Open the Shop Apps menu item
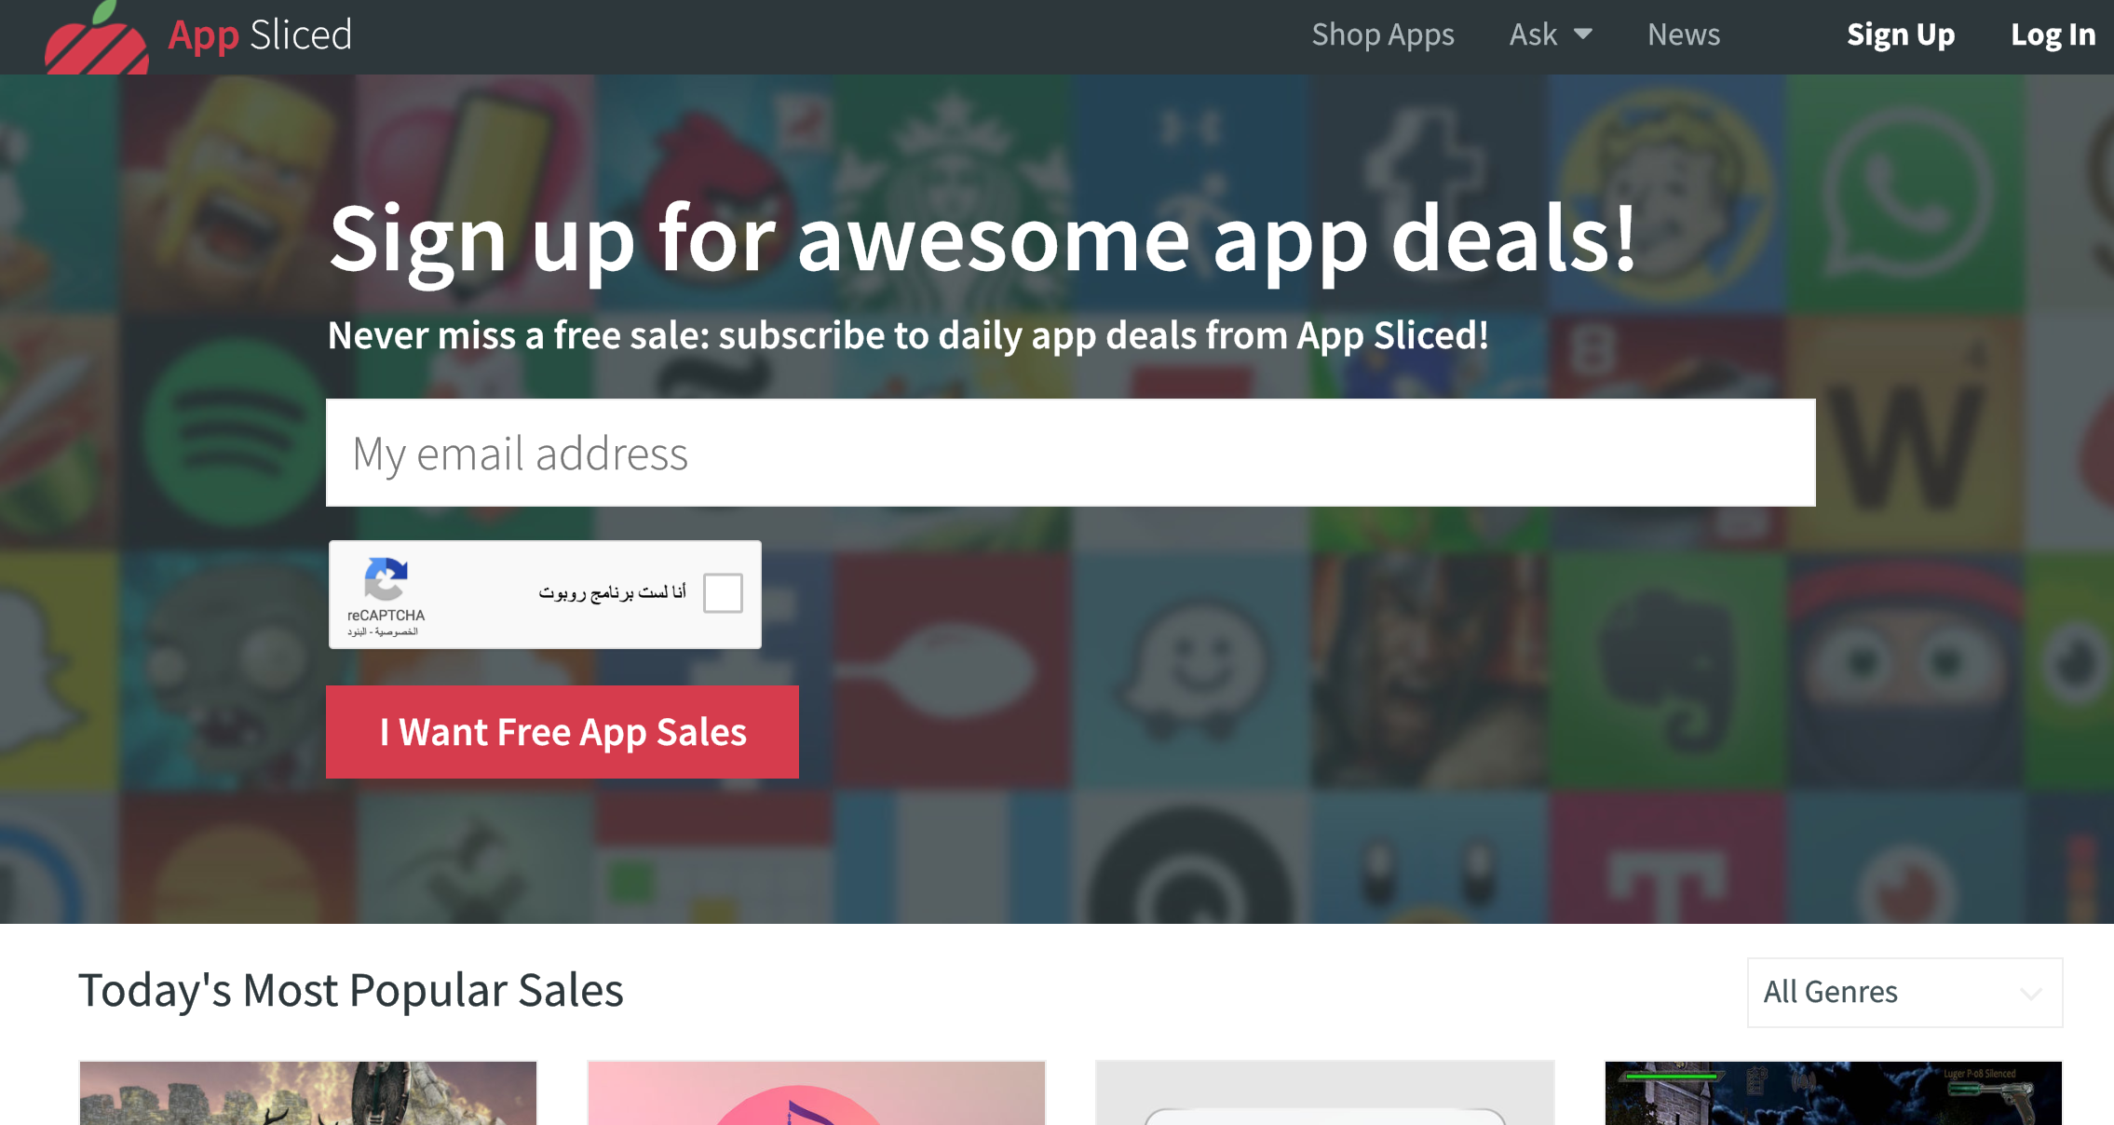Image resolution: width=2114 pixels, height=1125 pixels. coord(1383,34)
